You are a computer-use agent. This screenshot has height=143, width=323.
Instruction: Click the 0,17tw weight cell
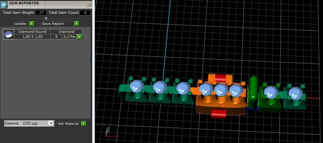click(70, 37)
